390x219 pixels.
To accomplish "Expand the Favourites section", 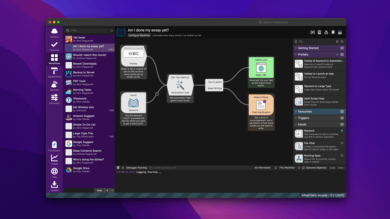I will click(x=296, y=111).
